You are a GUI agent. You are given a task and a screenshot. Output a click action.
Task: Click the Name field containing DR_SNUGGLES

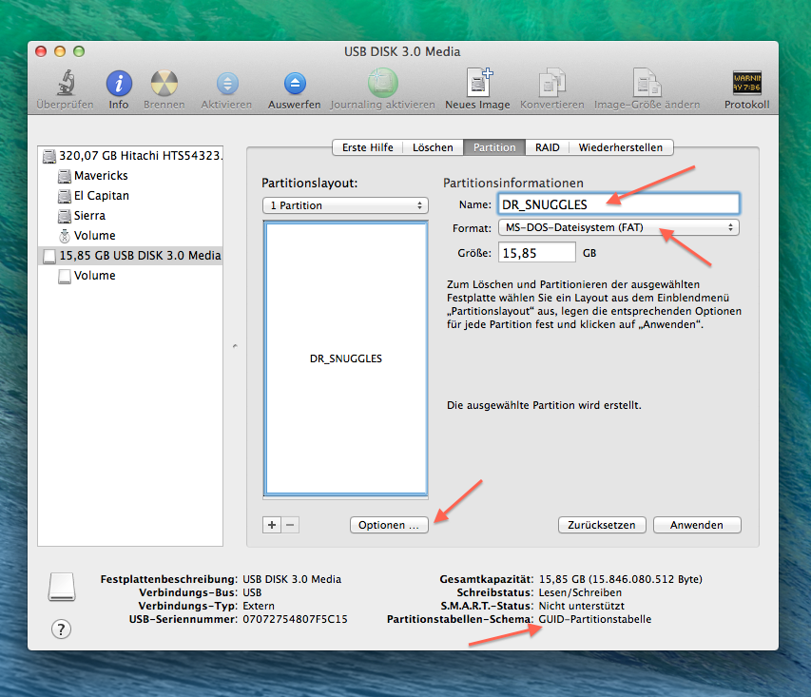(619, 204)
